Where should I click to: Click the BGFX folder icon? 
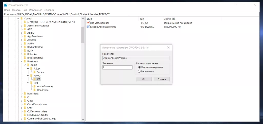point(25,51)
